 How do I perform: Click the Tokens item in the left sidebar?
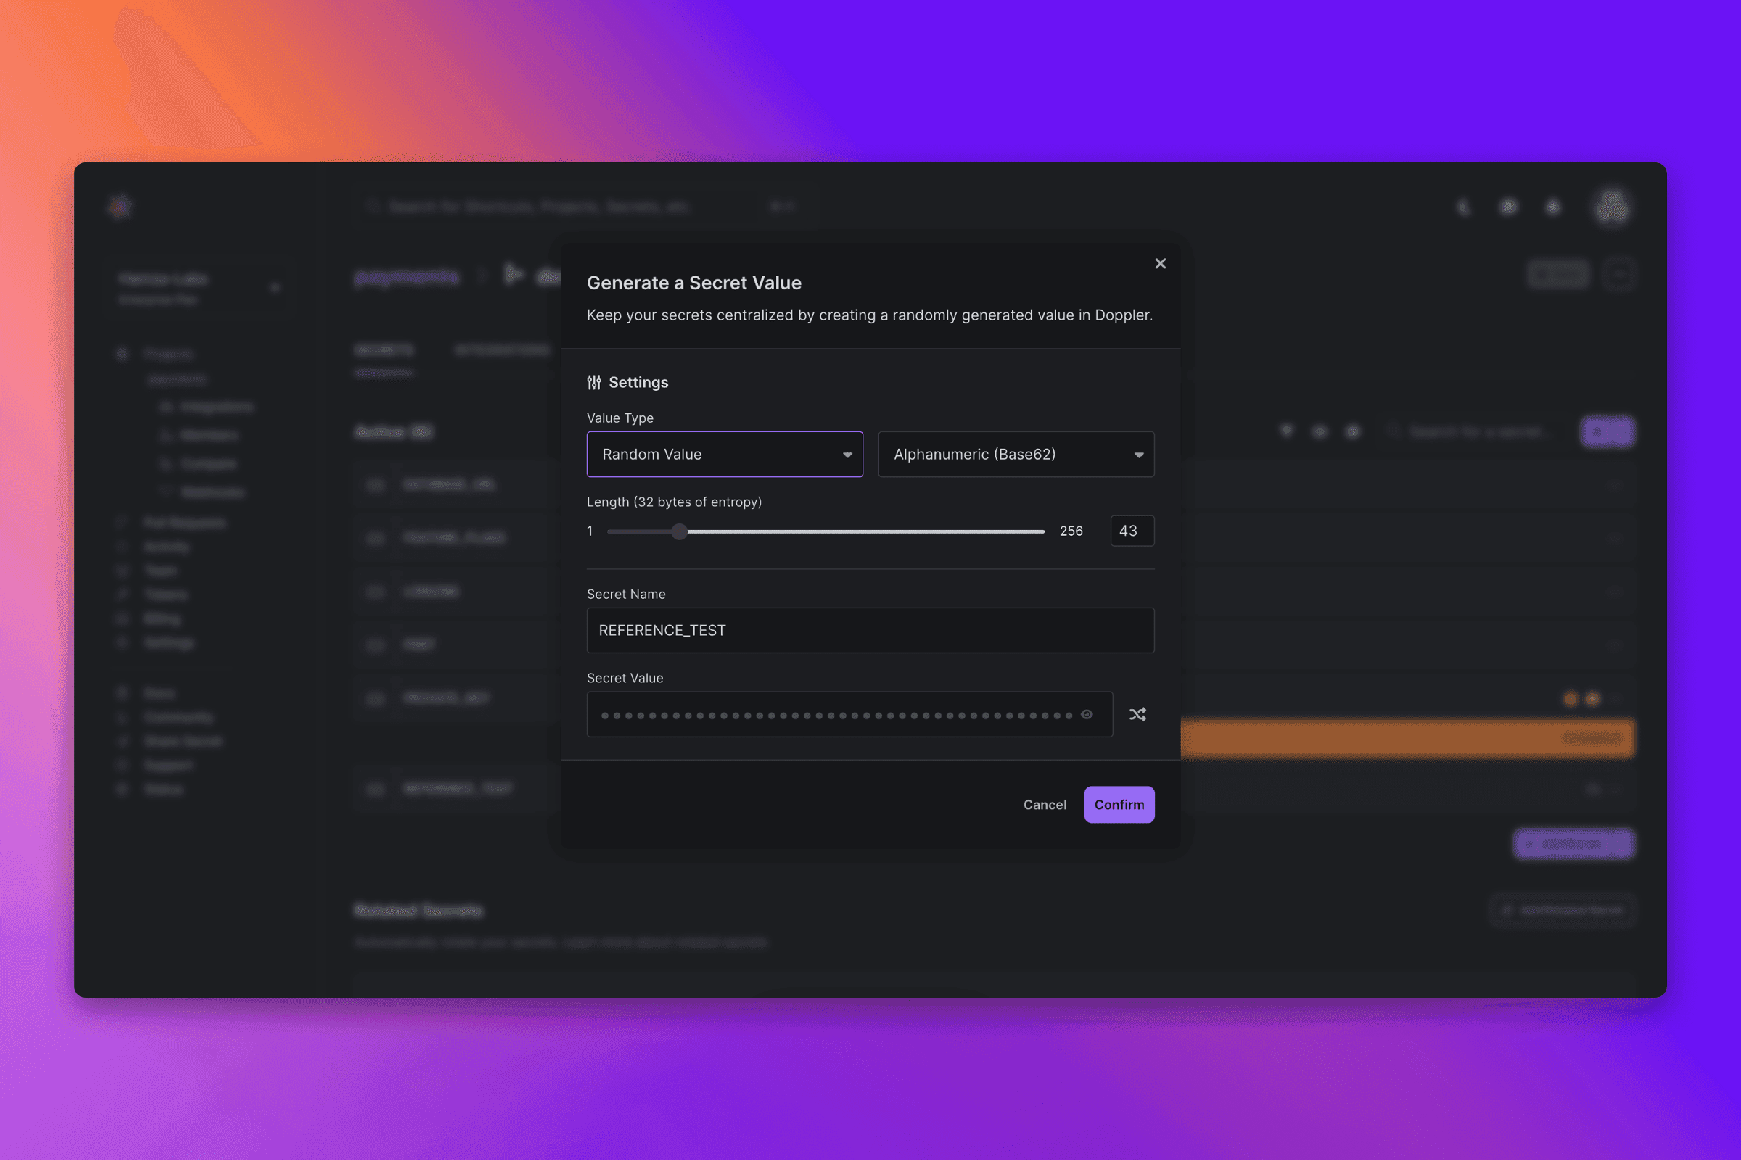[165, 594]
